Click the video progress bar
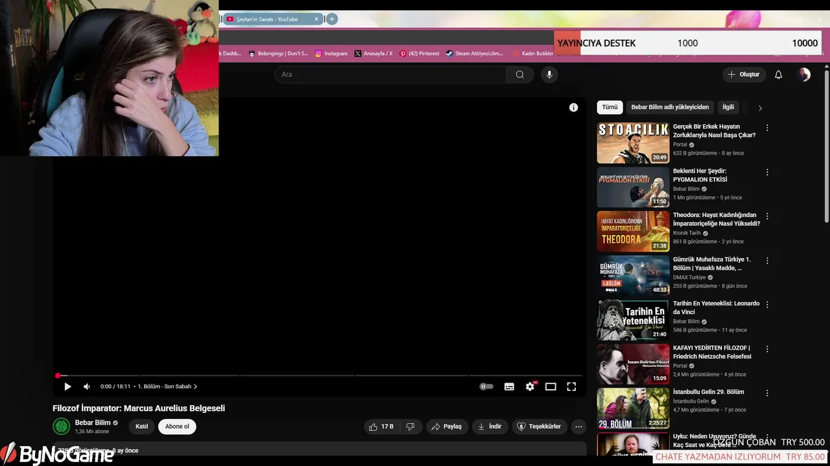 318,375
